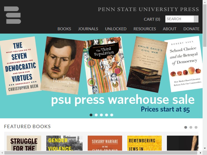Select the fifth banner slide dot
Screen dimensions: 207x155
coord(112,115)
